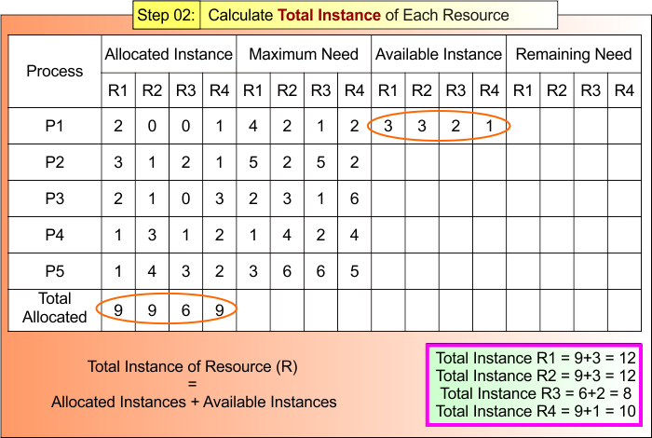Image resolution: width=652 pixels, height=438 pixels.
Task: Click the Step 02 label
Action: pyautogui.click(x=166, y=15)
